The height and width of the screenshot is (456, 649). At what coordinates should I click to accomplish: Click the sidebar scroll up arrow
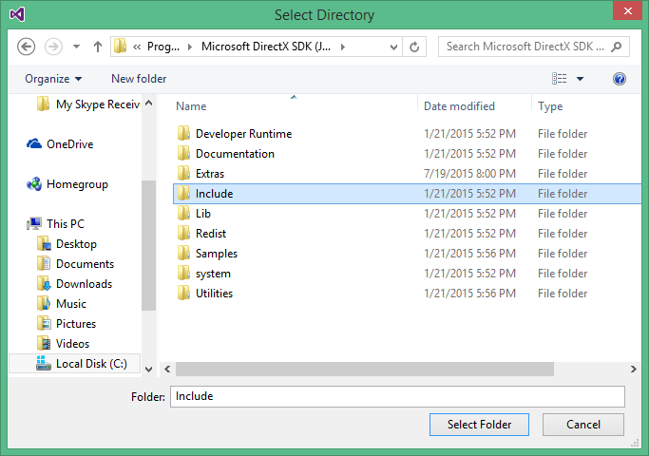click(149, 103)
